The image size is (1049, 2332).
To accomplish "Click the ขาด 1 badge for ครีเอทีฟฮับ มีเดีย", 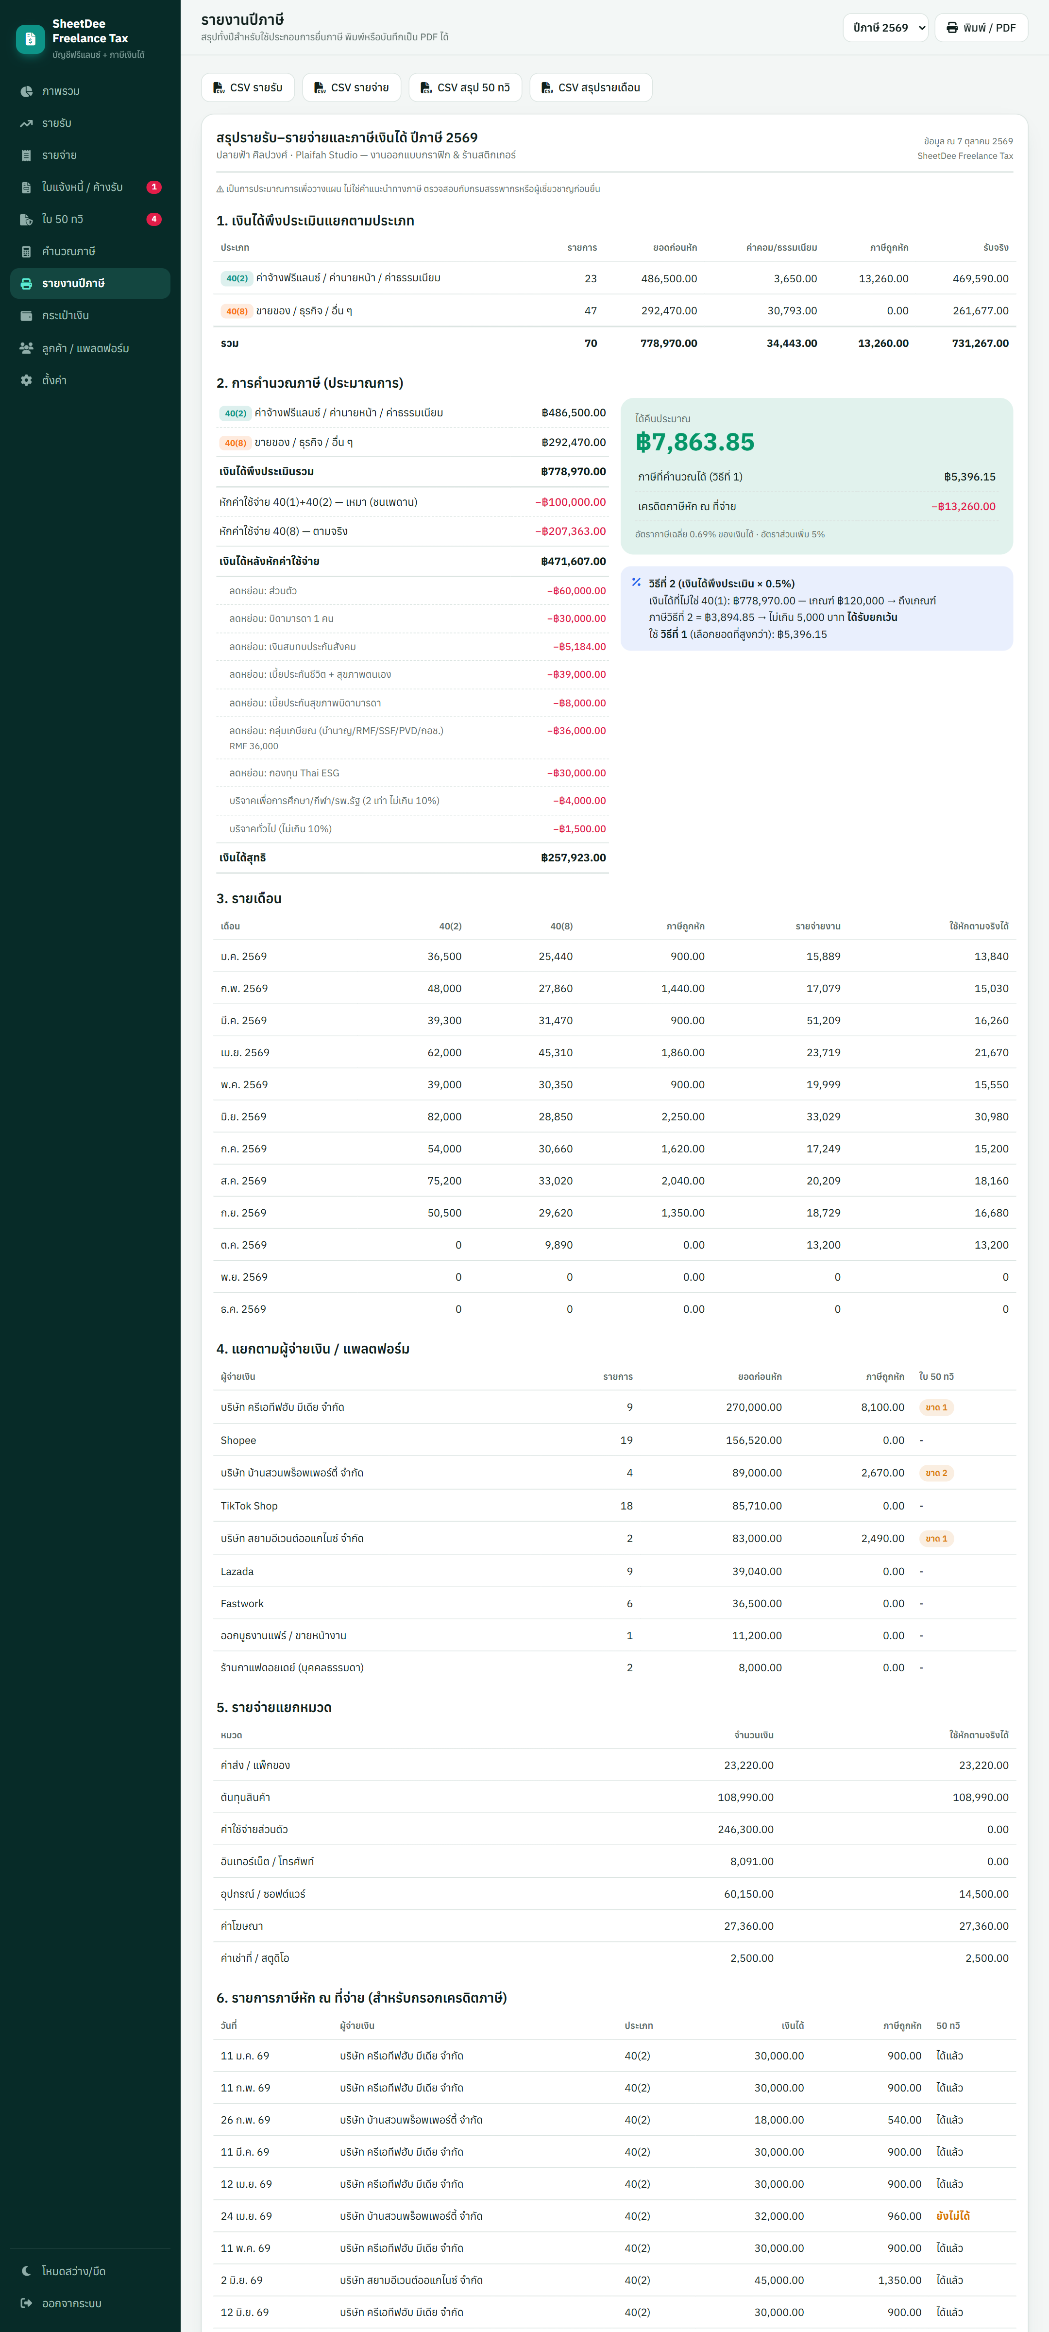I will 936,1408.
